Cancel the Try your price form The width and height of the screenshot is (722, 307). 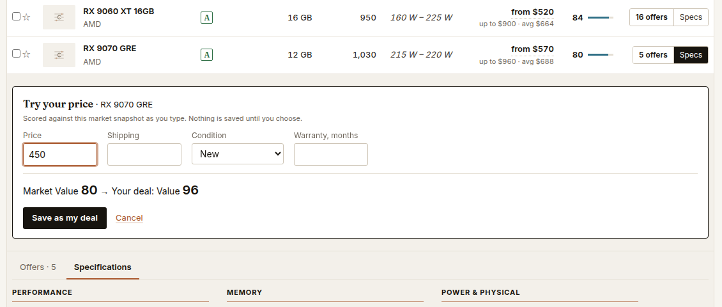click(129, 218)
